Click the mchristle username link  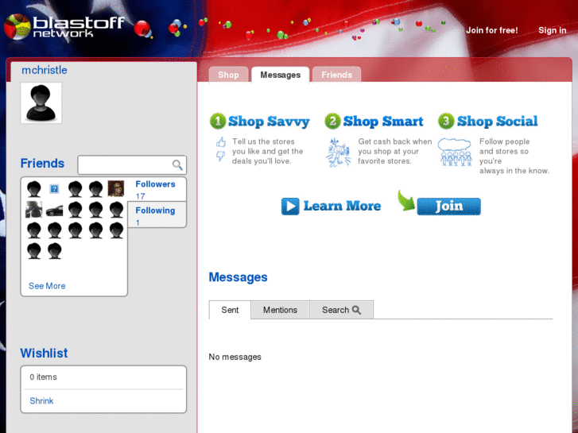pyautogui.click(x=45, y=70)
